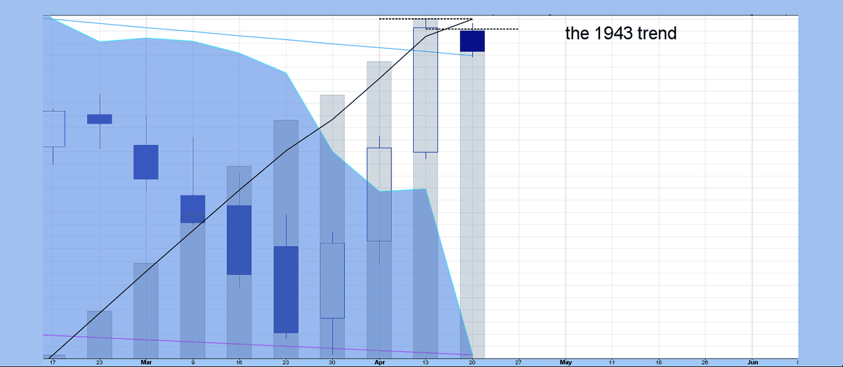Select the "the 1943 trend" text annotation
The width and height of the screenshot is (843, 367).
(621, 33)
